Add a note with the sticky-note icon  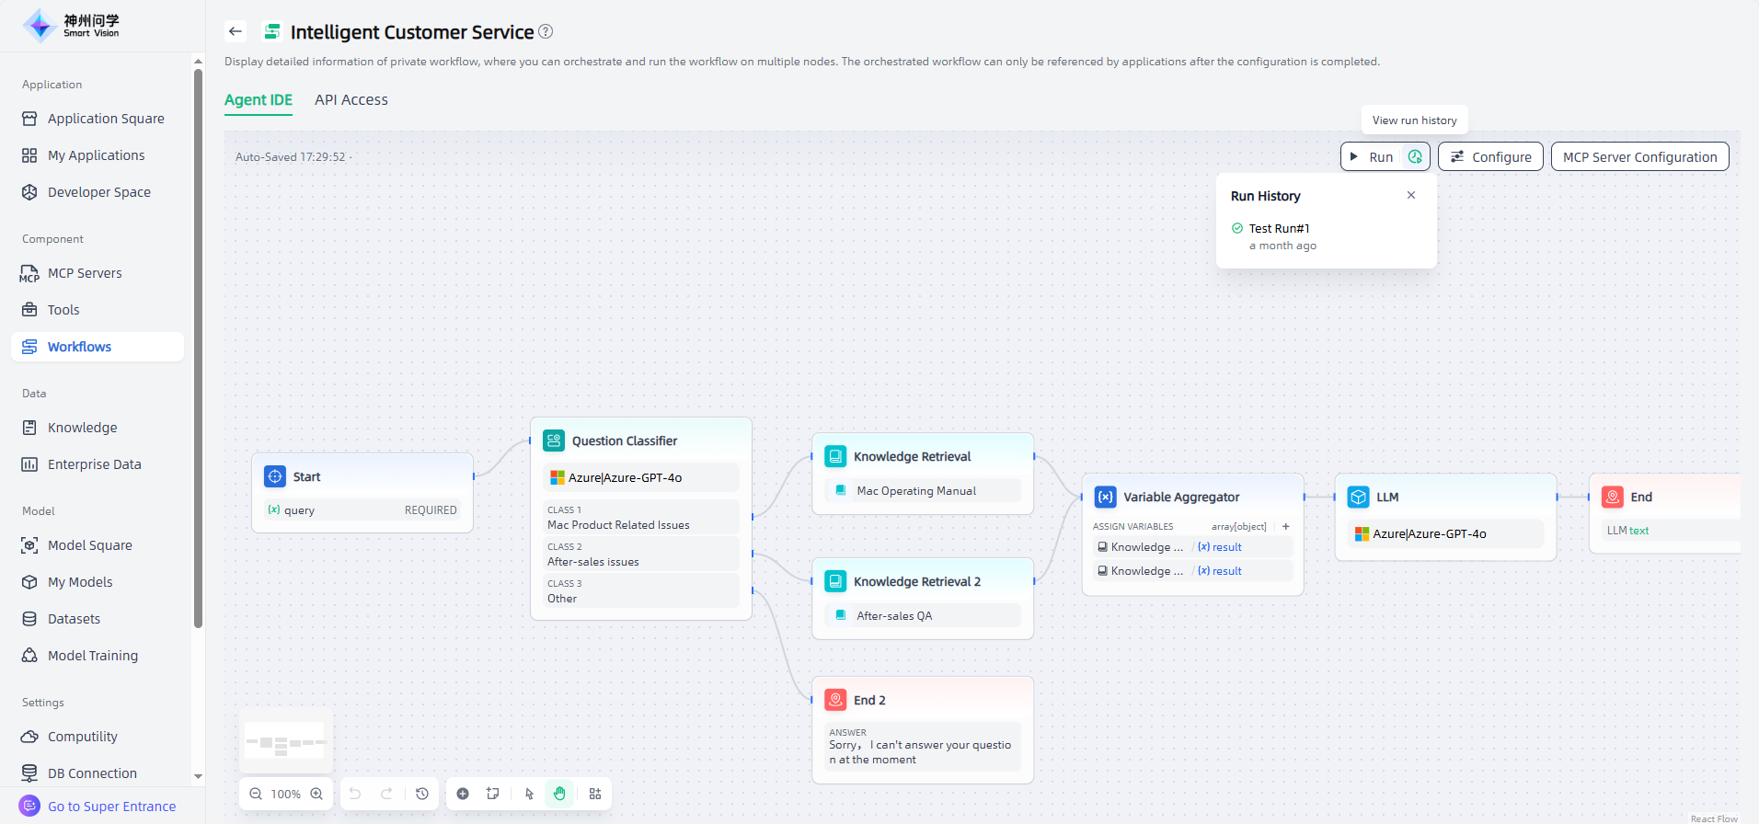(x=493, y=794)
